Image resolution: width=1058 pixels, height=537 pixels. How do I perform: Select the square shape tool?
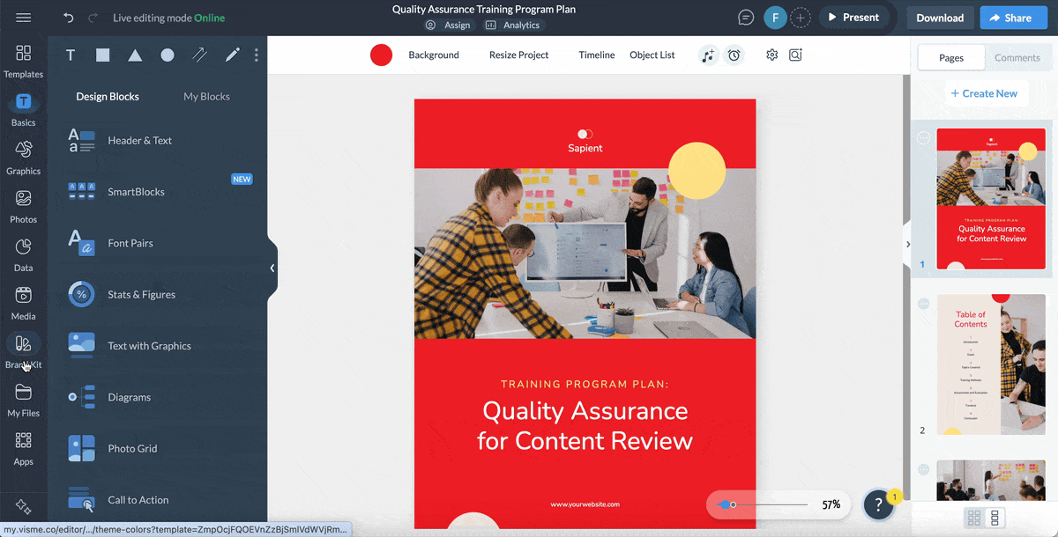tap(103, 55)
